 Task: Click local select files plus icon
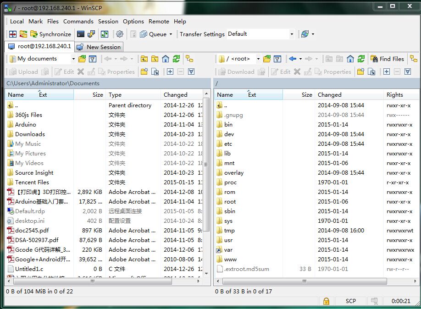(170, 72)
